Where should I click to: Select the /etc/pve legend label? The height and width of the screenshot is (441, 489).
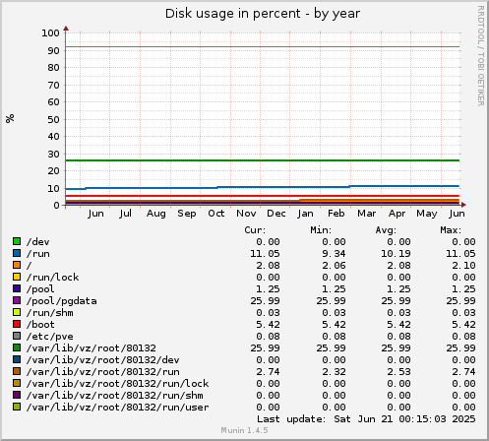click(50, 337)
